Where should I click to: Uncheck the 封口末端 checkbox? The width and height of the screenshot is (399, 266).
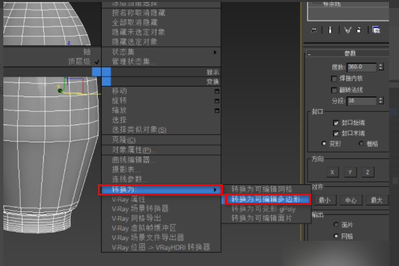336,134
